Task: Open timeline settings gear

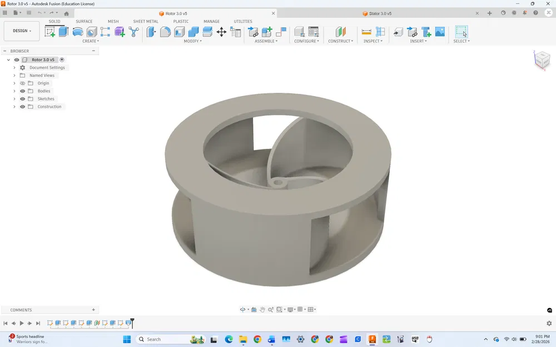Action: (x=549, y=323)
